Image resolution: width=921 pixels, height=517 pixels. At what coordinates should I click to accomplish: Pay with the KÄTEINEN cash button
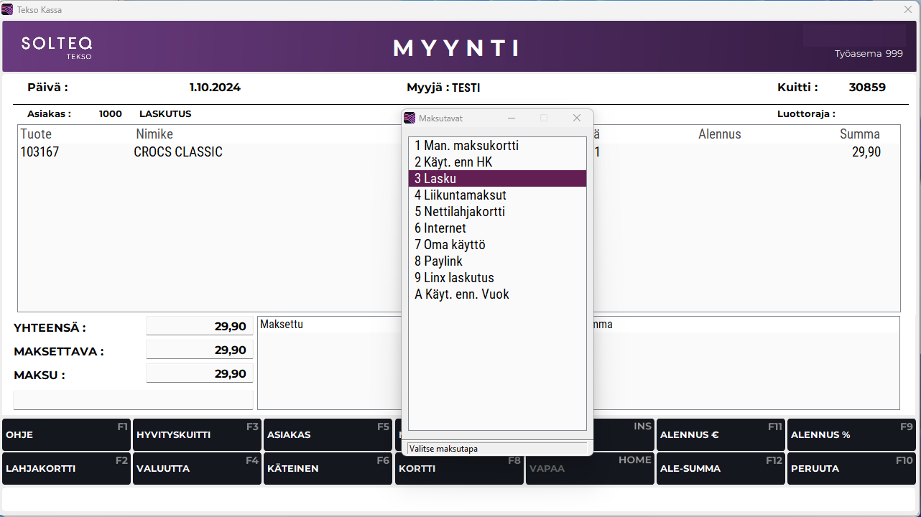[x=328, y=469]
